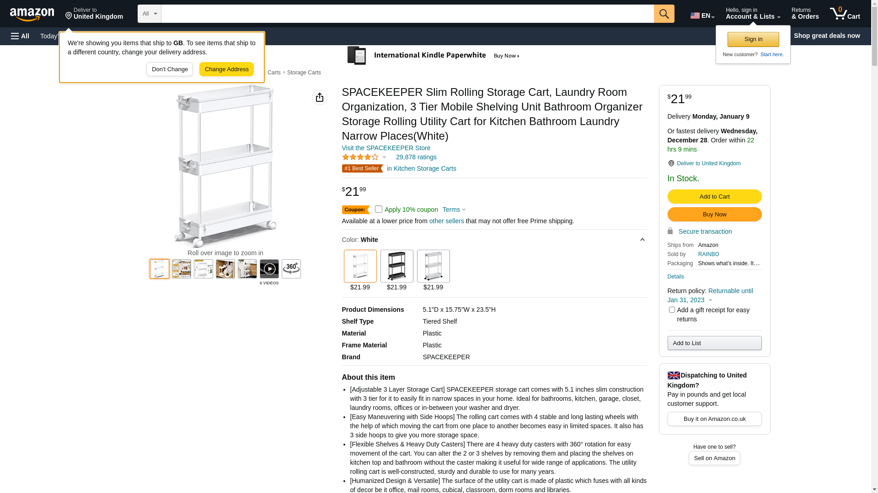Open the 360° view thumbnail
Screen dimensions: 878x493
(291, 269)
